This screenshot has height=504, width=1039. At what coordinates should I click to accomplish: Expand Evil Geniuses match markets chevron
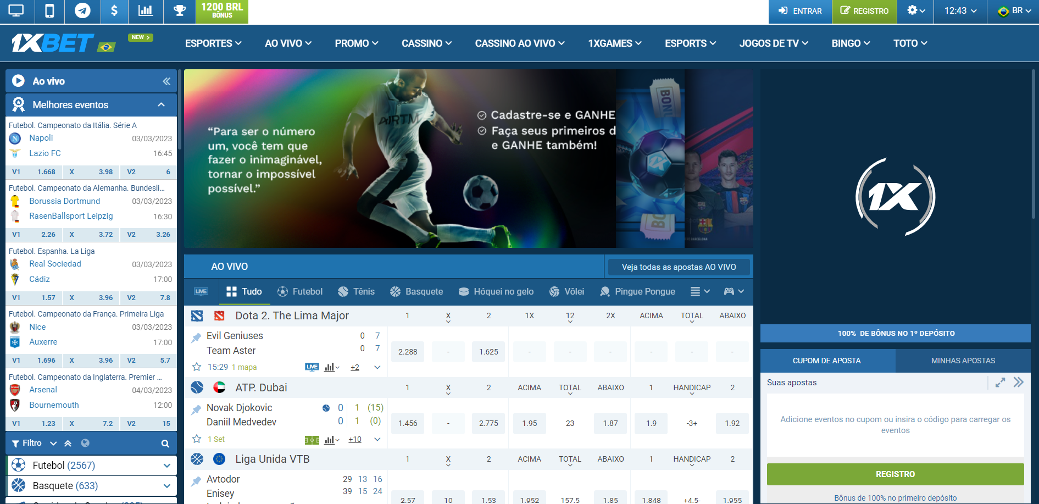pyautogui.click(x=377, y=367)
